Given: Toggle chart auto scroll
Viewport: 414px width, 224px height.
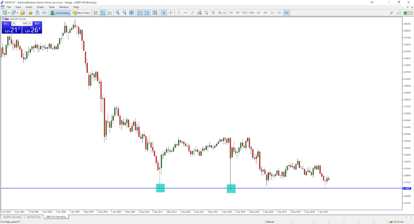Looking at the screenshot, I should (x=140, y=13).
